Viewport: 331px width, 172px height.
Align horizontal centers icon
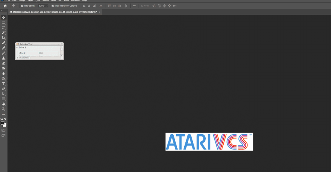[89, 6]
